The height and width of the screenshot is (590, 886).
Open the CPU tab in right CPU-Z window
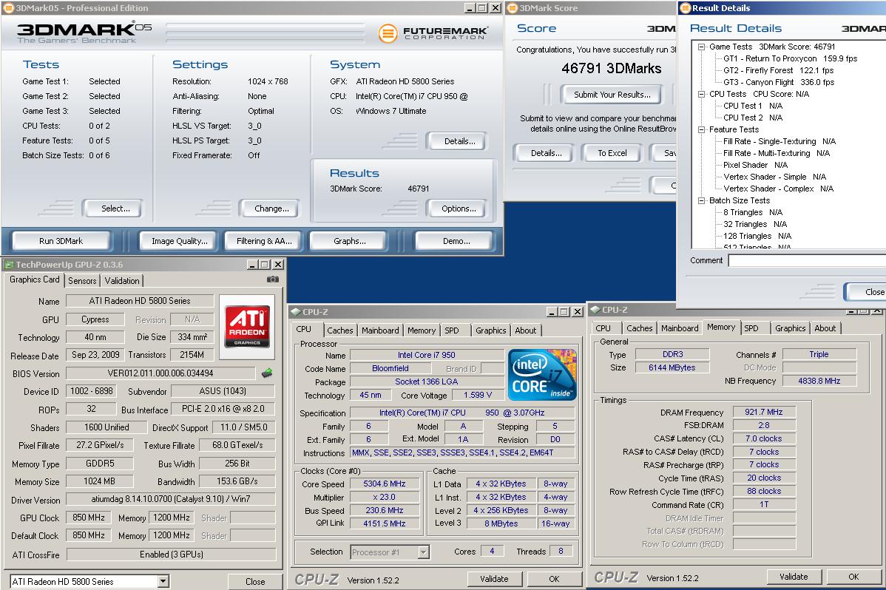(603, 328)
